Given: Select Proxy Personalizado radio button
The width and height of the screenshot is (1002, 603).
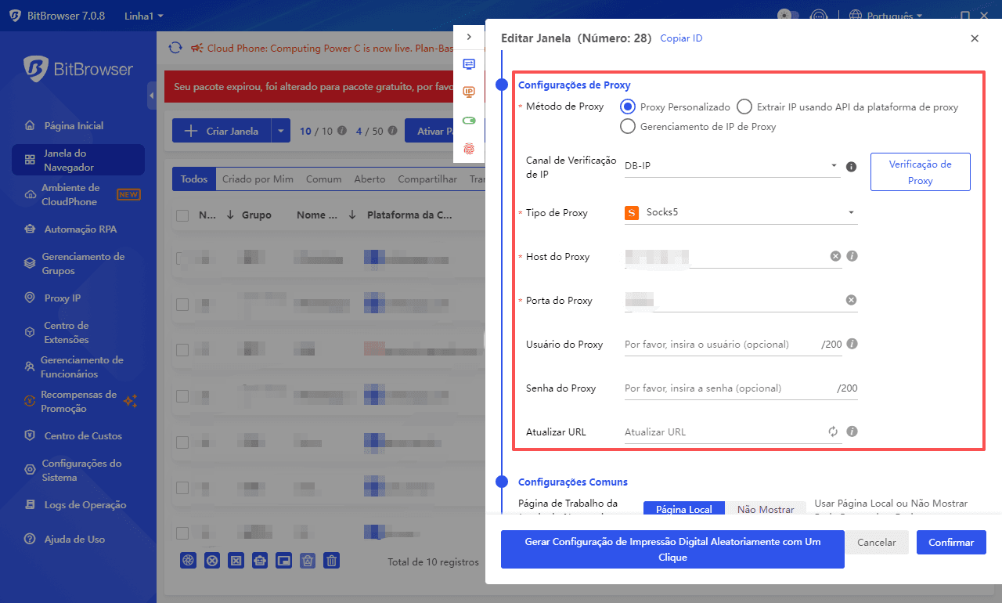Looking at the screenshot, I should tap(627, 107).
